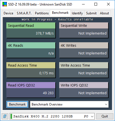
Task: Maximize the SSD-Z window
Action: pos(96,4)
